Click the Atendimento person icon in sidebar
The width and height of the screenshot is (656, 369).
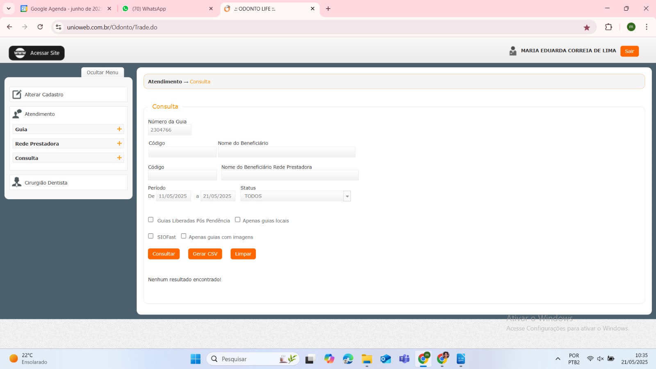(17, 114)
